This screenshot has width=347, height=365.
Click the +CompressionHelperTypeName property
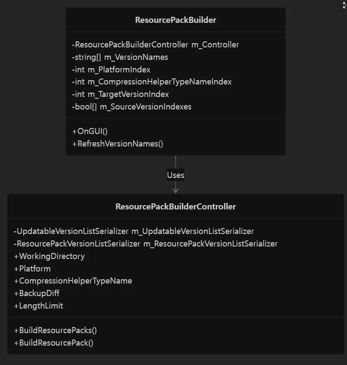[x=73, y=281]
